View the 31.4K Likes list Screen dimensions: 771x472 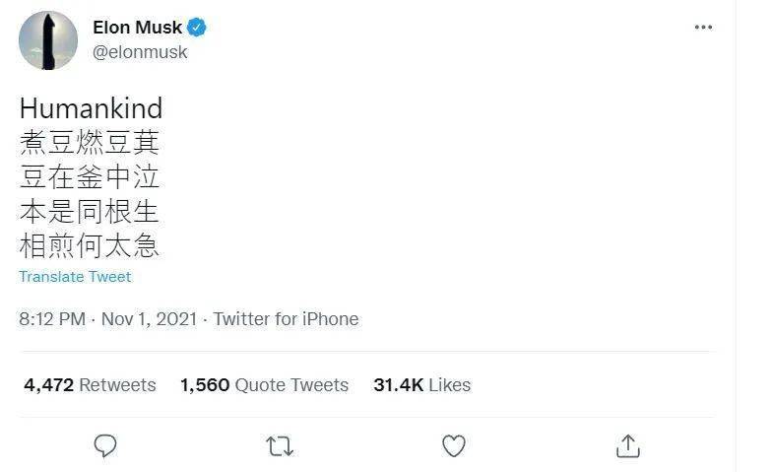(x=421, y=385)
